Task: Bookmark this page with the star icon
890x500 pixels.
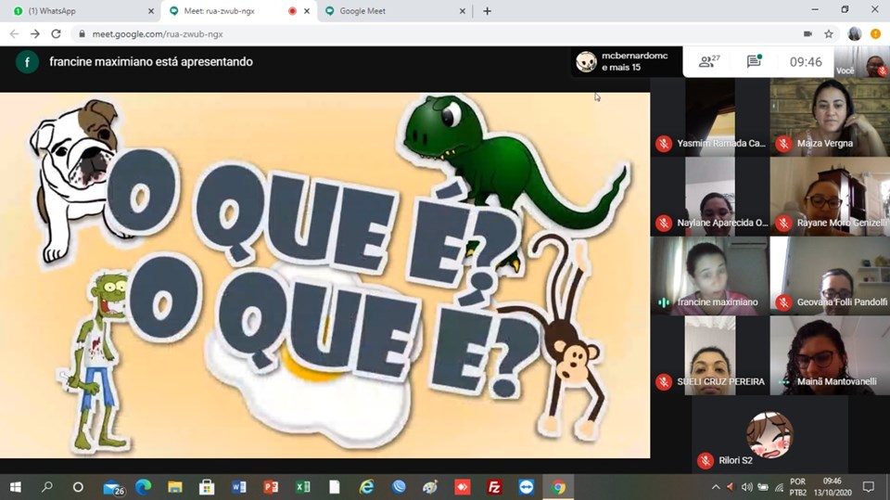Action: [x=829, y=33]
